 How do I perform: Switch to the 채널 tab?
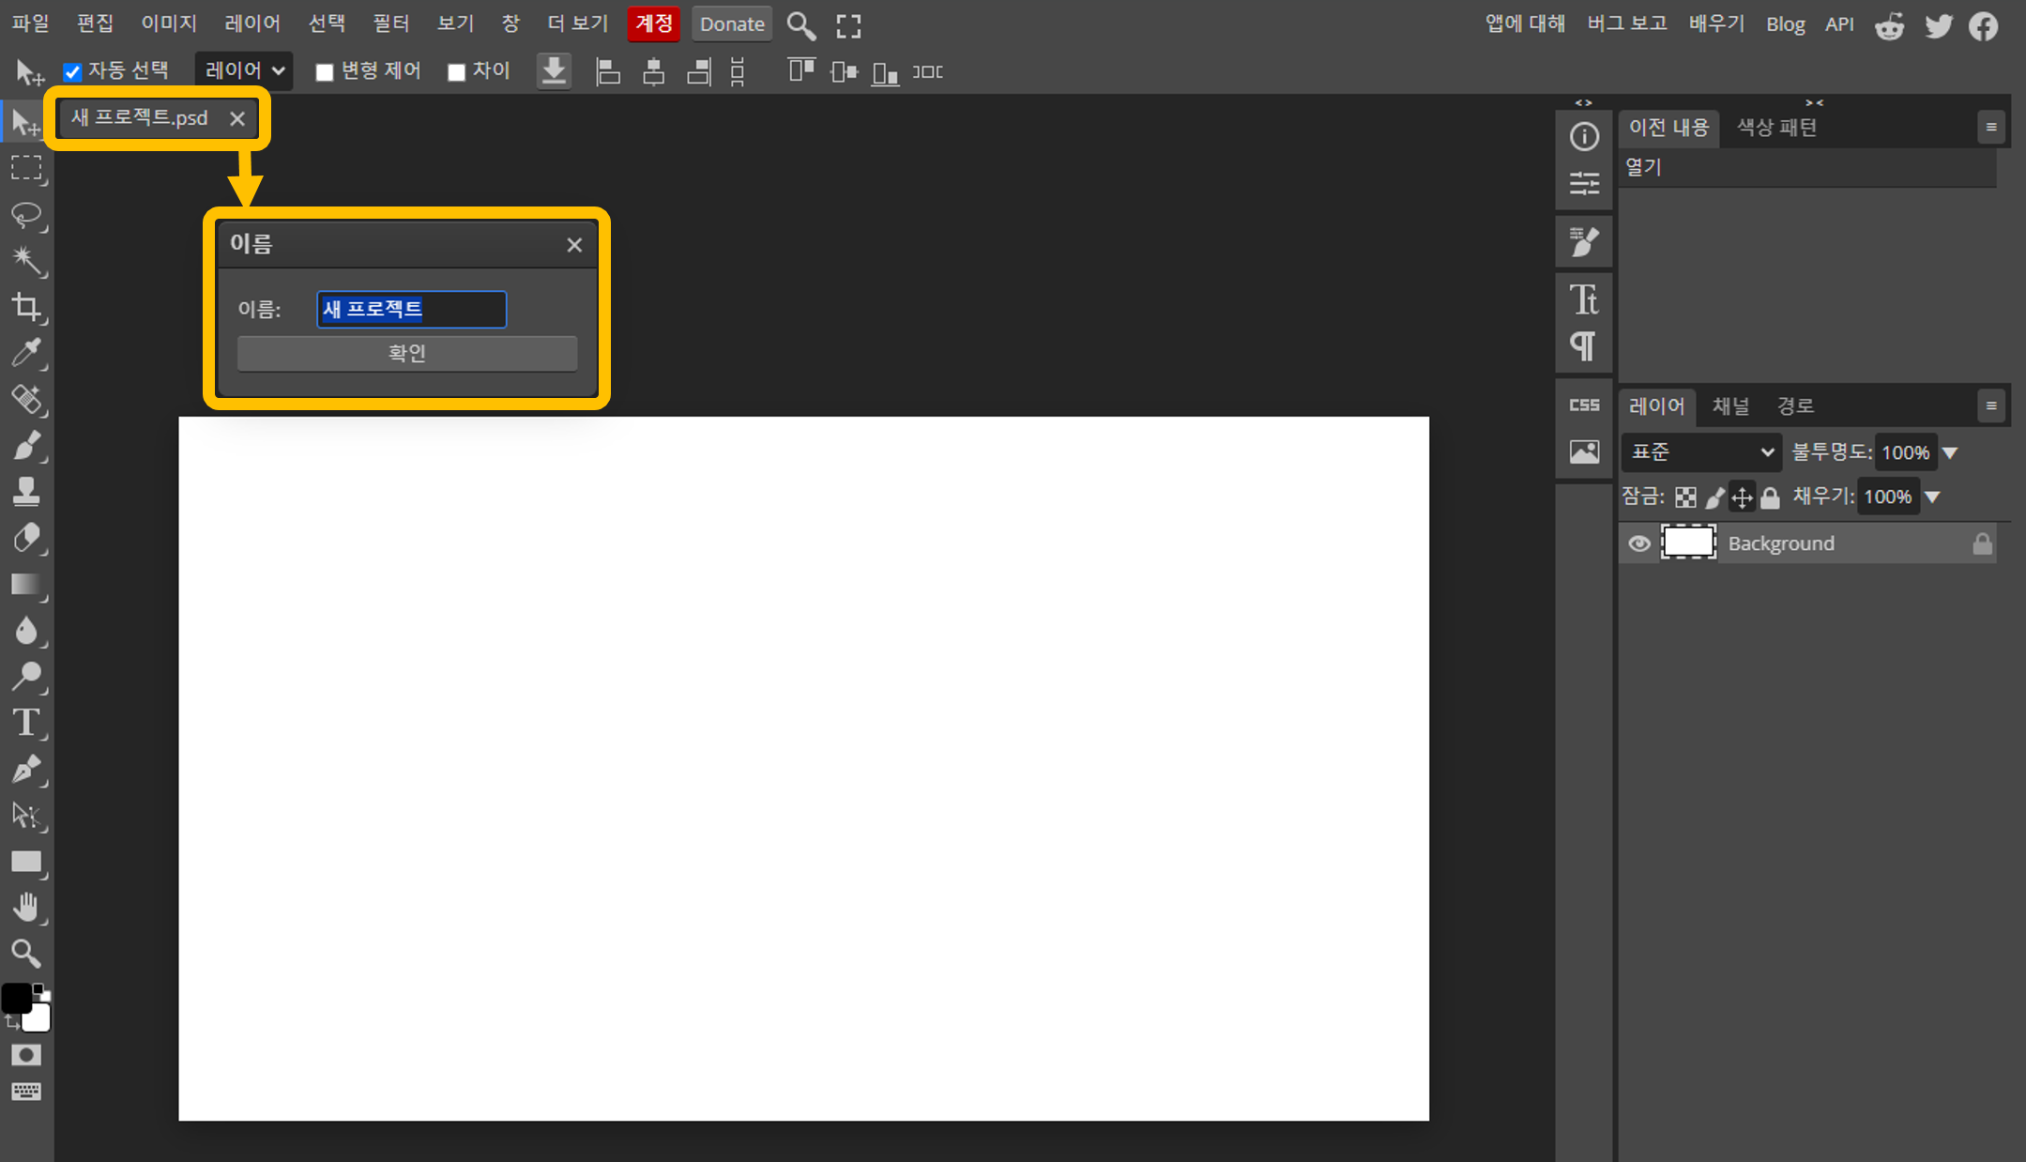coord(1730,406)
